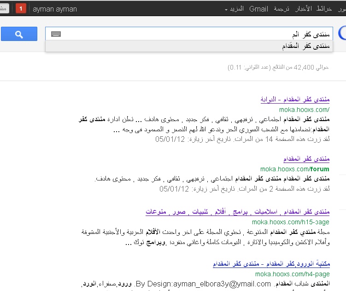Open the result titled only منتدى كفر المقدام
Viewport: 346px width, 291px height.
(x=306, y=159)
